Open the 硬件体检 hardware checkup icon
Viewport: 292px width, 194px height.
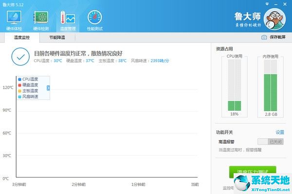tap(14, 20)
